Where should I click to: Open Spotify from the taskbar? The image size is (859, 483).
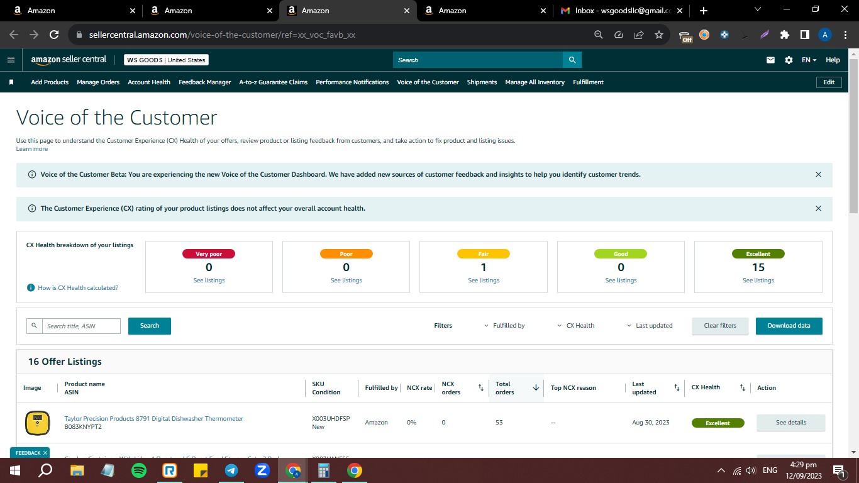(139, 470)
